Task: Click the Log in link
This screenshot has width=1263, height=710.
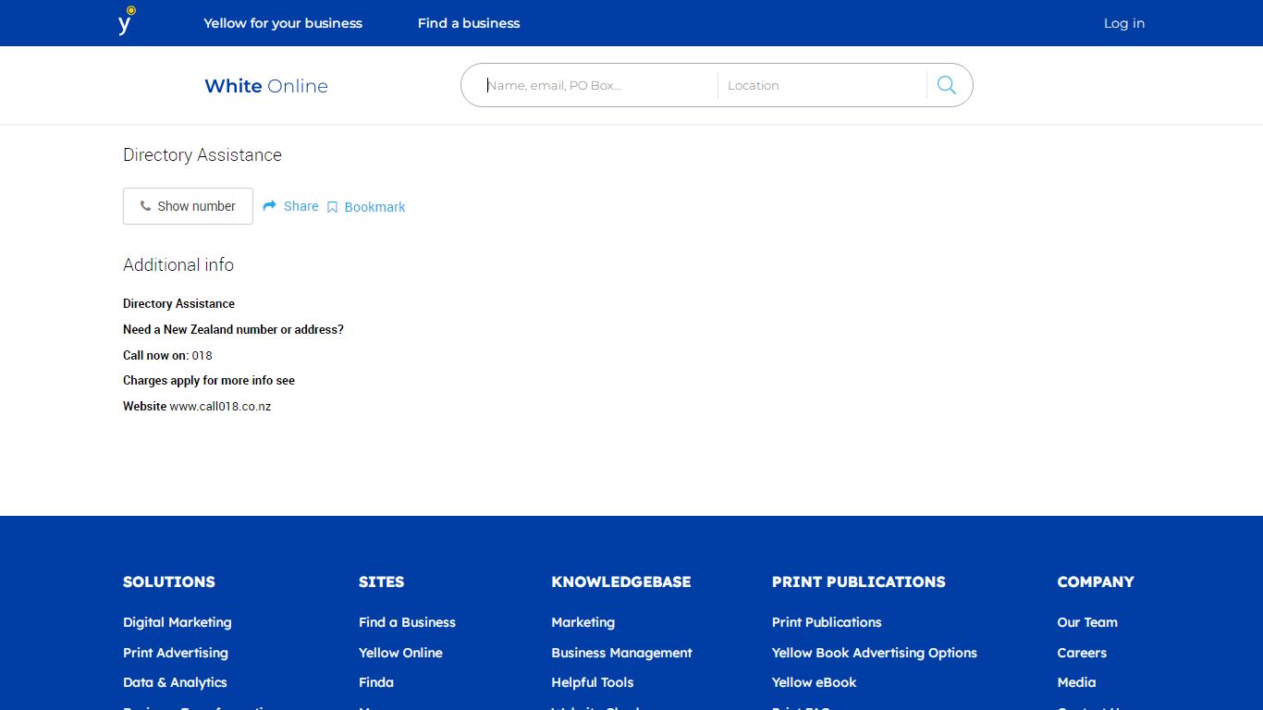Action: pyautogui.click(x=1124, y=23)
